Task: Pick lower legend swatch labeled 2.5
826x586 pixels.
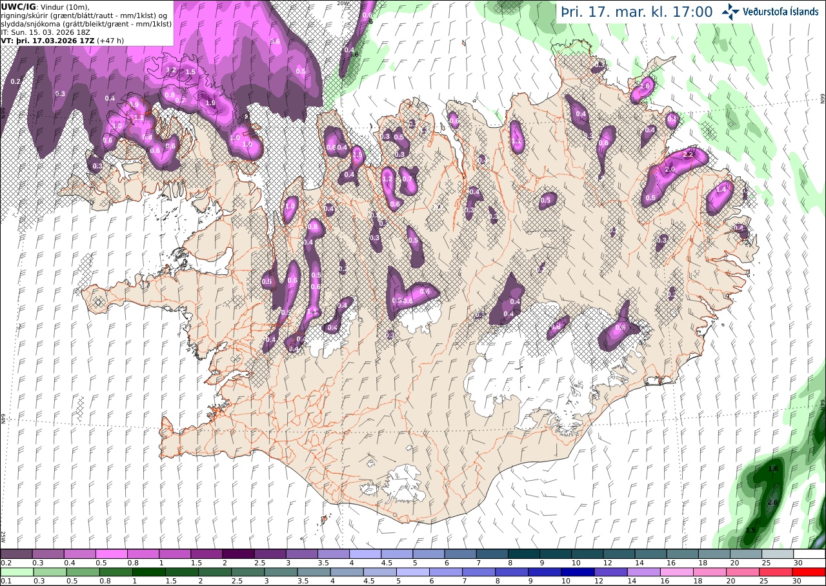Action: (248, 572)
